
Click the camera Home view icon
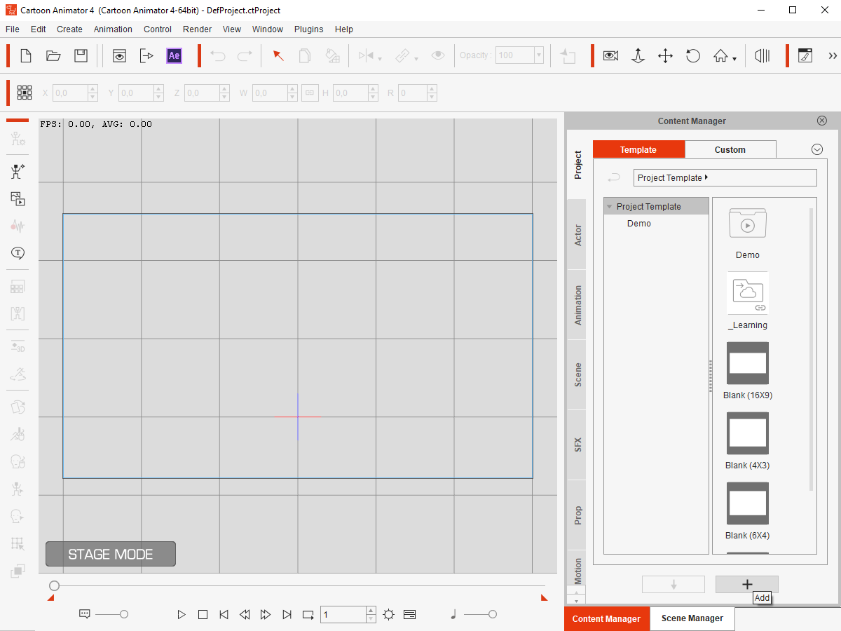click(720, 56)
